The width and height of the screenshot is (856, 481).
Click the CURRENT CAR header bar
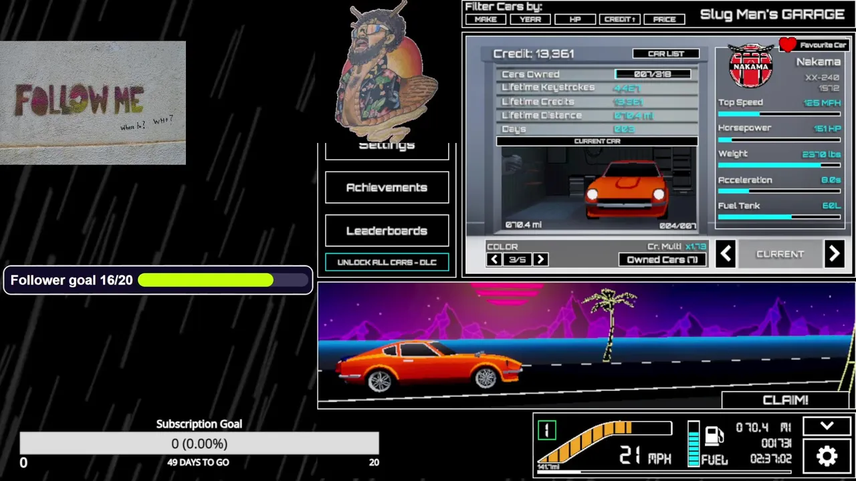point(597,141)
